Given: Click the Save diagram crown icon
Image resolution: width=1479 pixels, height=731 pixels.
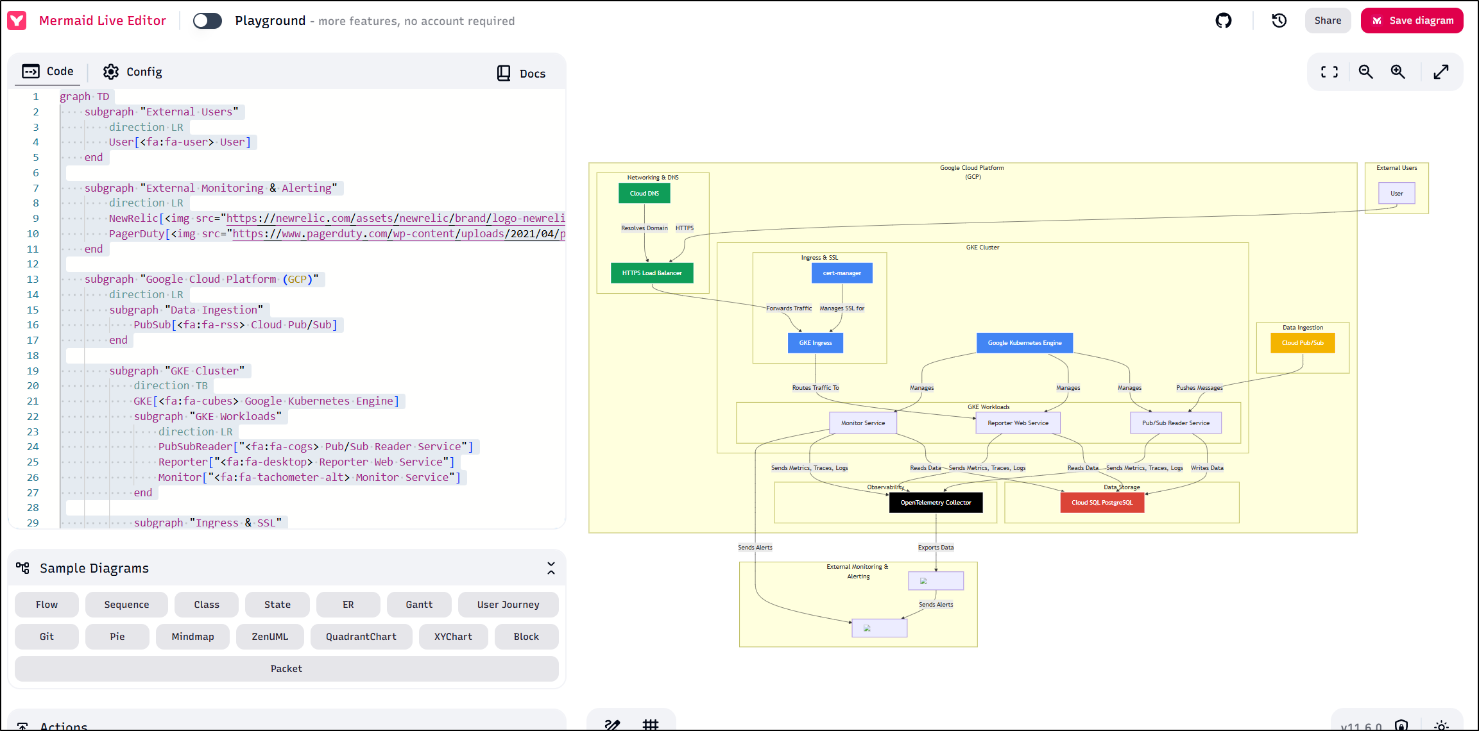Looking at the screenshot, I should tap(1377, 21).
